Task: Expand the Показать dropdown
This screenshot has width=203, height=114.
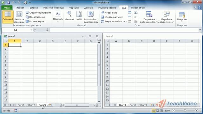Action: (58, 17)
